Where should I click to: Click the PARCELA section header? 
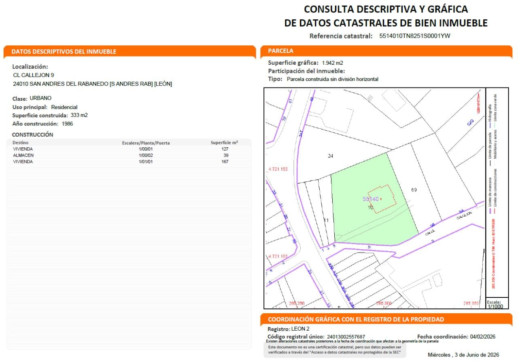click(280, 51)
